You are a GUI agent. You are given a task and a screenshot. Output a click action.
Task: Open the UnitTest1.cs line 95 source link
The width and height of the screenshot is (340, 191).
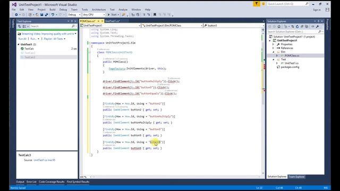click(45, 160)
